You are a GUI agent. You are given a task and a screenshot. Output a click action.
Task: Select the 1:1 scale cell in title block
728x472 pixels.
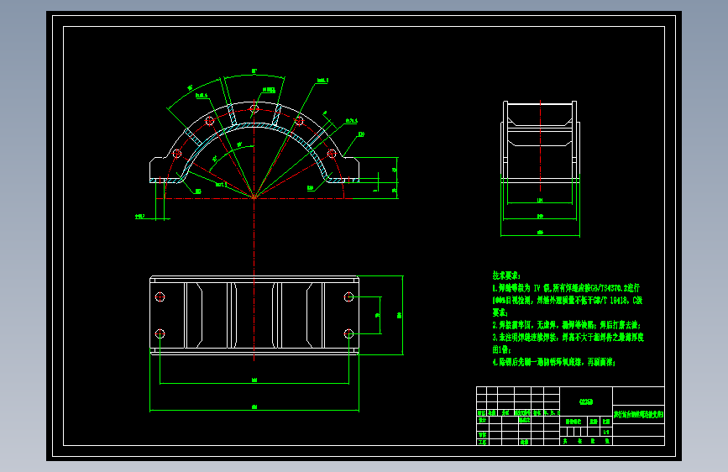tap(606, 432)
